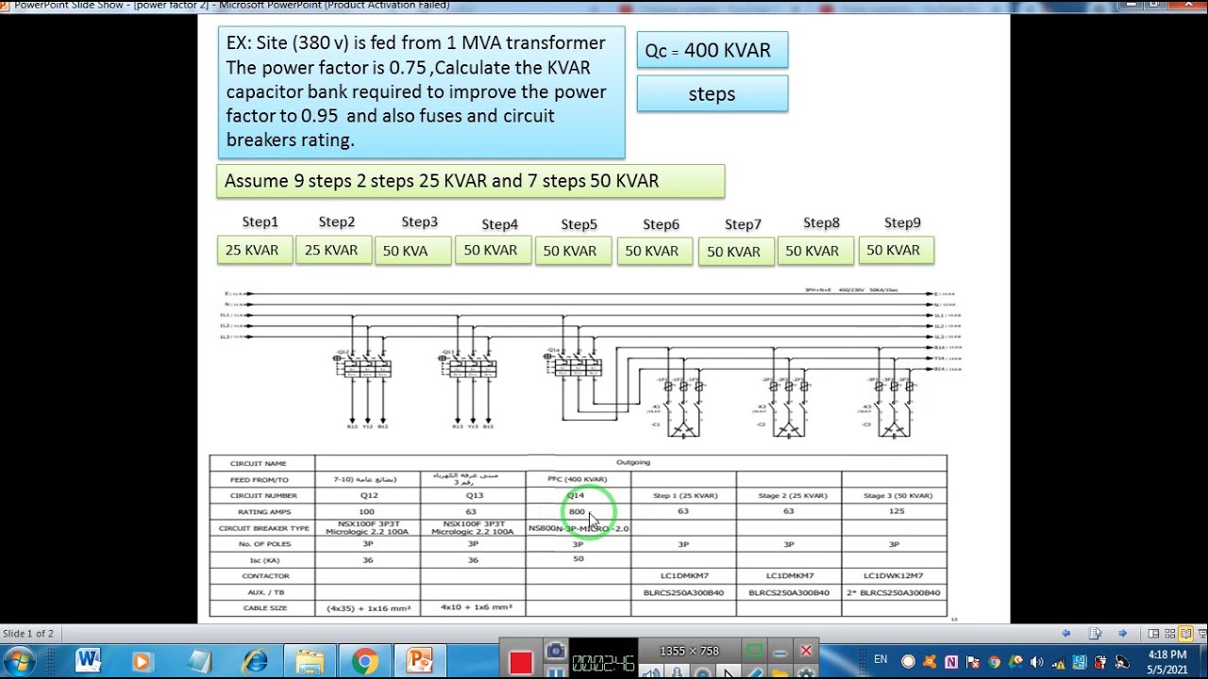This screenshot has width=1208, height=679.
Task: Click the Outgoing header cell
Action: click(x=631, y=462)
